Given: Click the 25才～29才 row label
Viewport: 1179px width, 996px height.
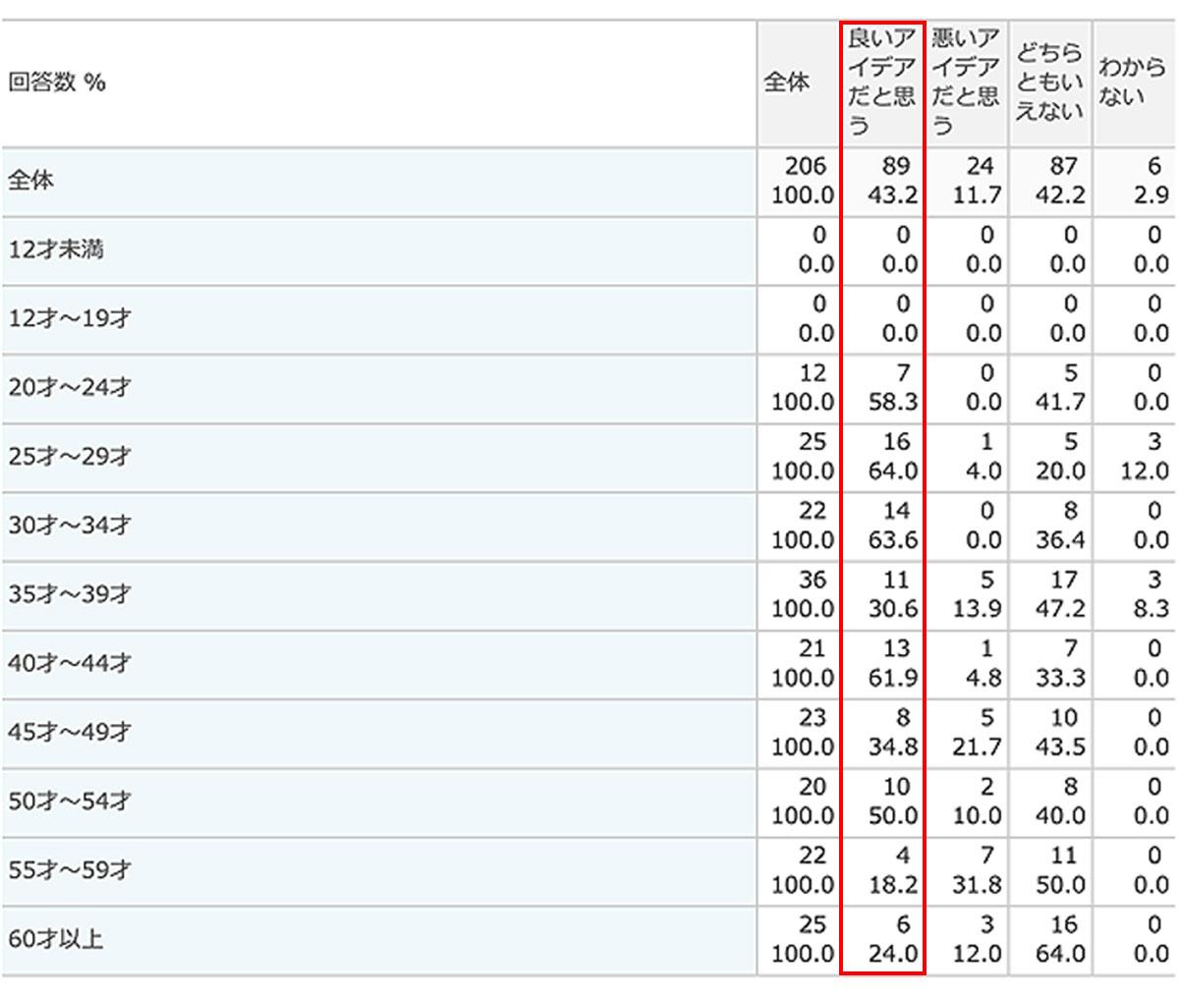Looking at the screenshot, I should tap(70, 458).
